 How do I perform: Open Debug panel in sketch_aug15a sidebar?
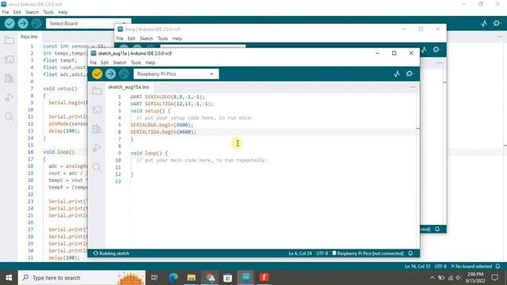click(97, 148)
